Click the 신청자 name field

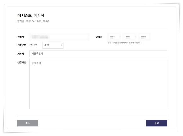tap(59, 37)
